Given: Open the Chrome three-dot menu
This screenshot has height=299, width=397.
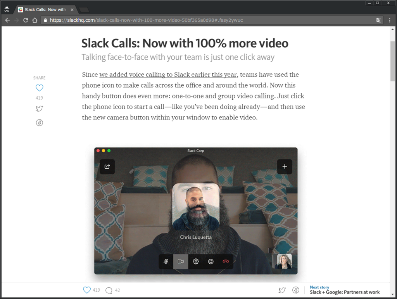Looking at the screenshot, I should pos(390,20).
